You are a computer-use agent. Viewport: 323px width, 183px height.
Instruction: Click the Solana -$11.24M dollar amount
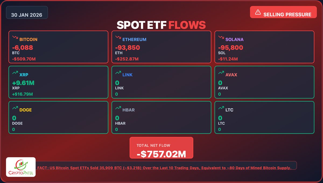(x=228, y=59)
